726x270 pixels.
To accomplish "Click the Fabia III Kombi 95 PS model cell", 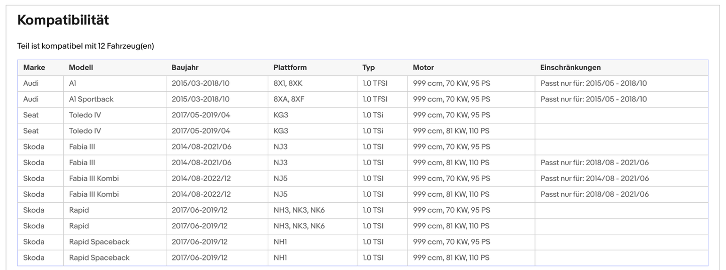I will (94, 179).
